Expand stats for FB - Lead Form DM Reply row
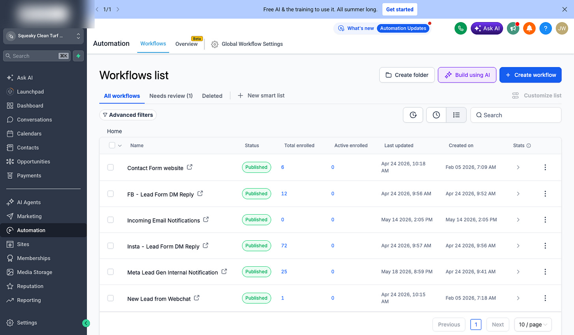The width and height of the screenshot is (574, 335). pyautogui.click(x=518, y=194)
